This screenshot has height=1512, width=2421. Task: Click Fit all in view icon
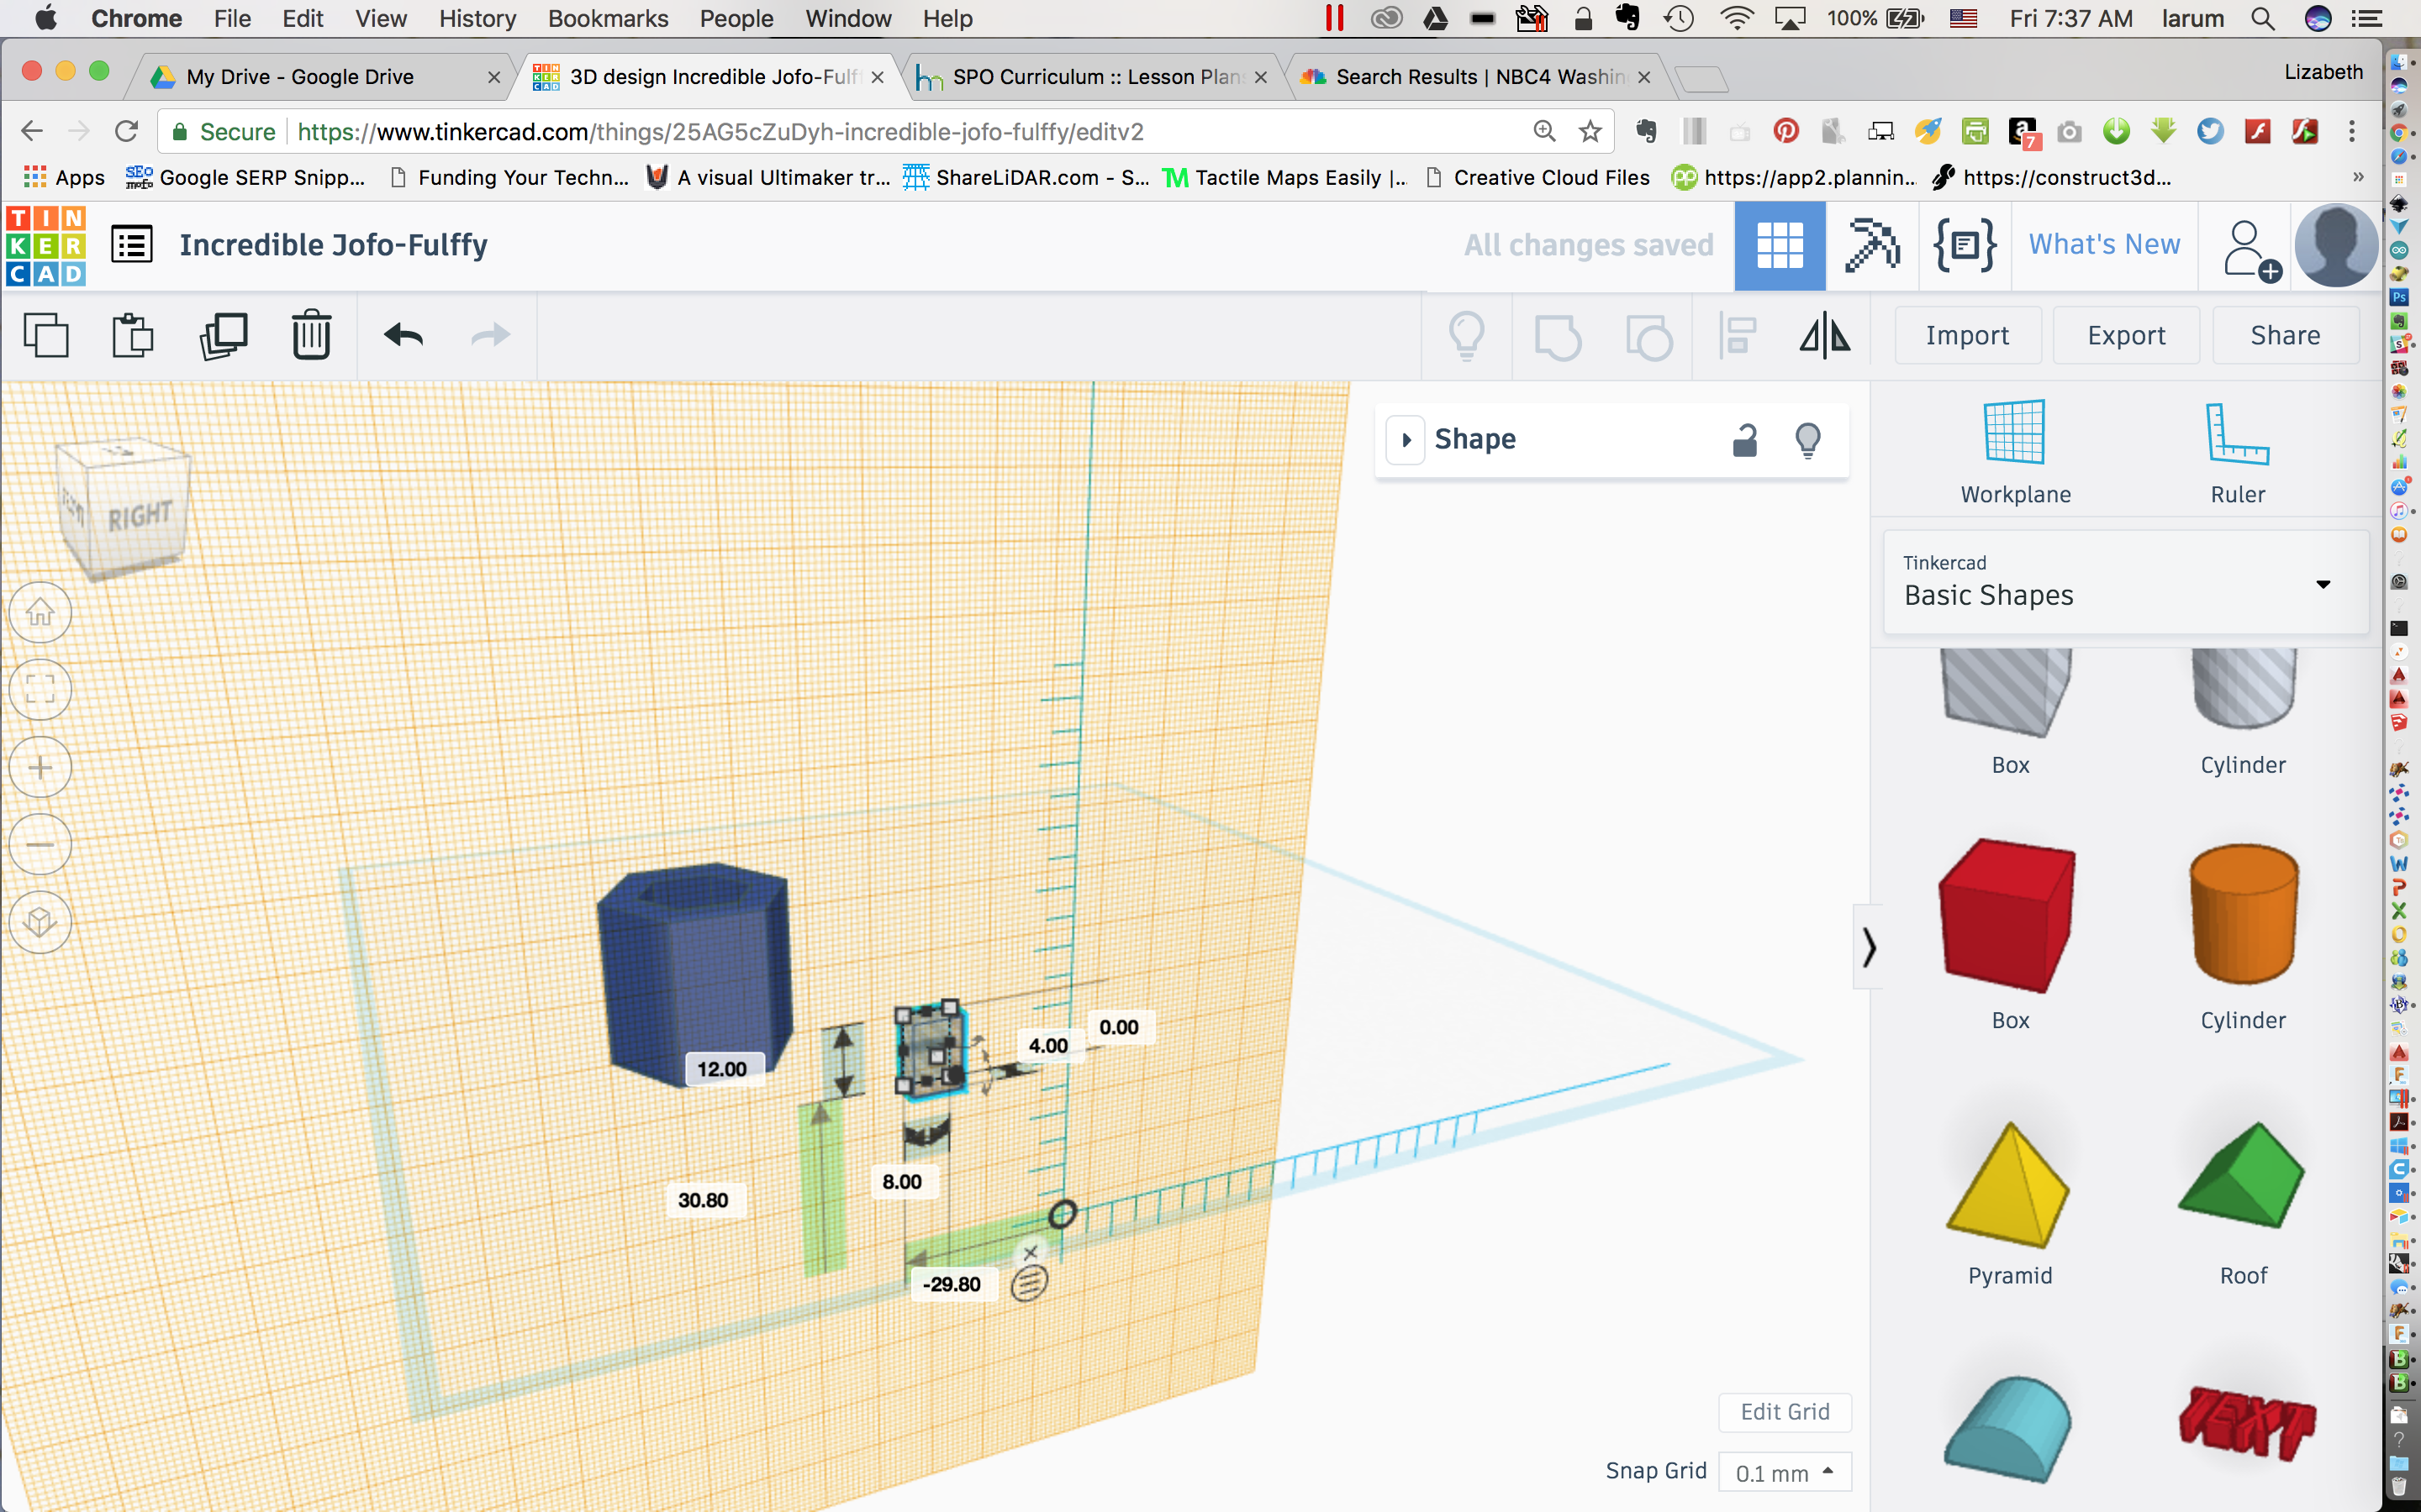40,689
